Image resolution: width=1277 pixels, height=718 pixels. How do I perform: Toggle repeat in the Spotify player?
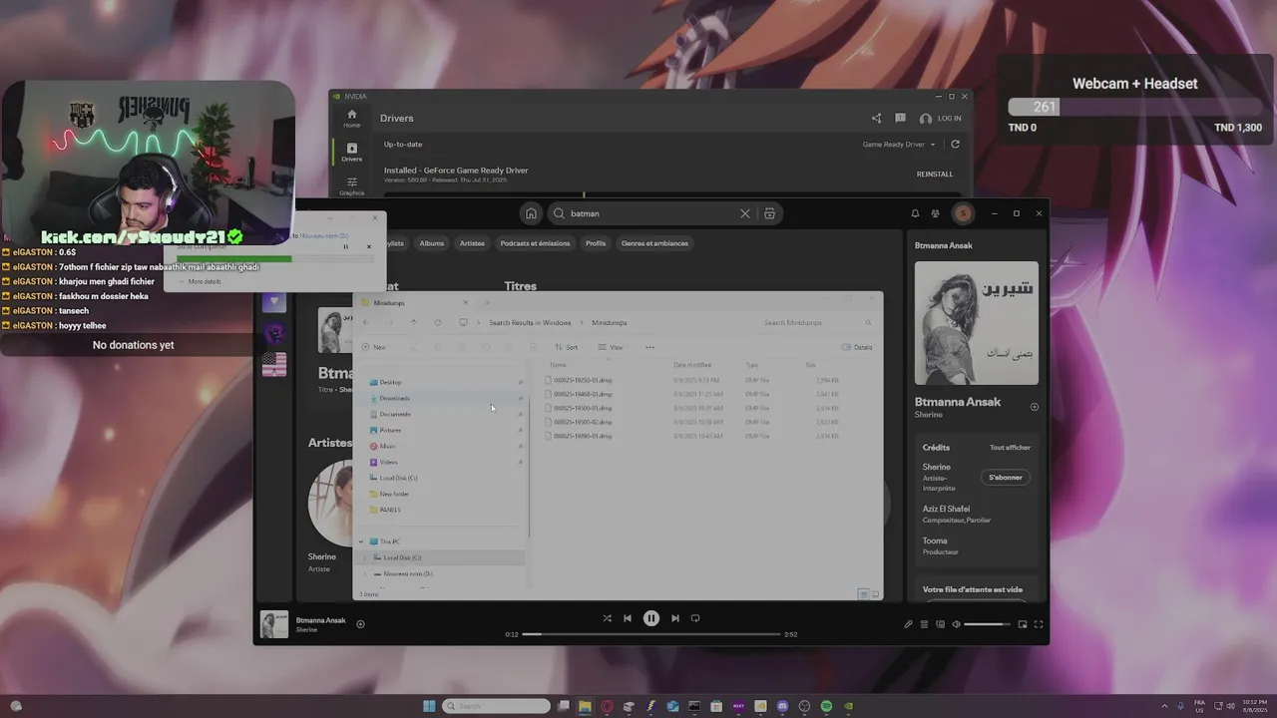[695, 618]
